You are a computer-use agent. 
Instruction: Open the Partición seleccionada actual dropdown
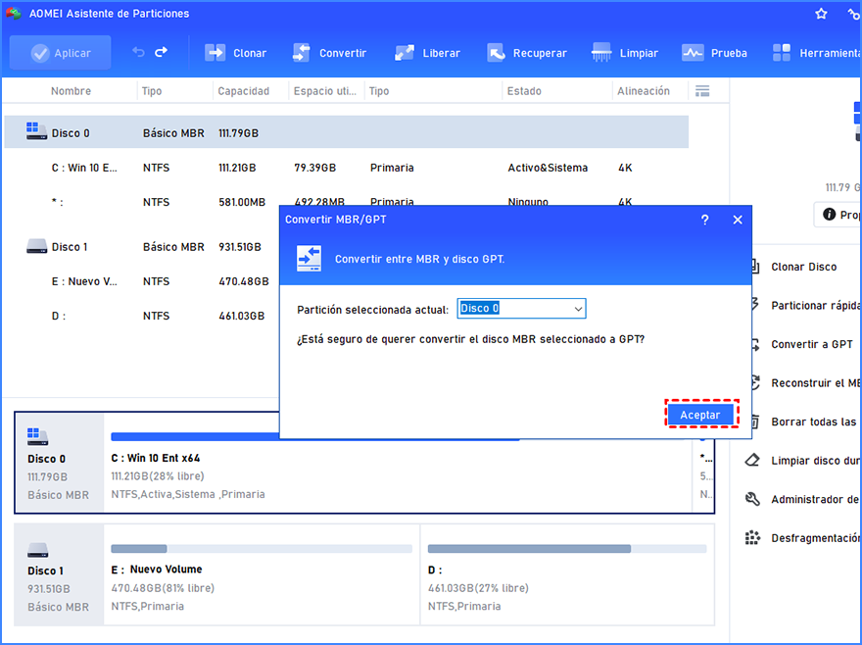click(x=521, y=308)
